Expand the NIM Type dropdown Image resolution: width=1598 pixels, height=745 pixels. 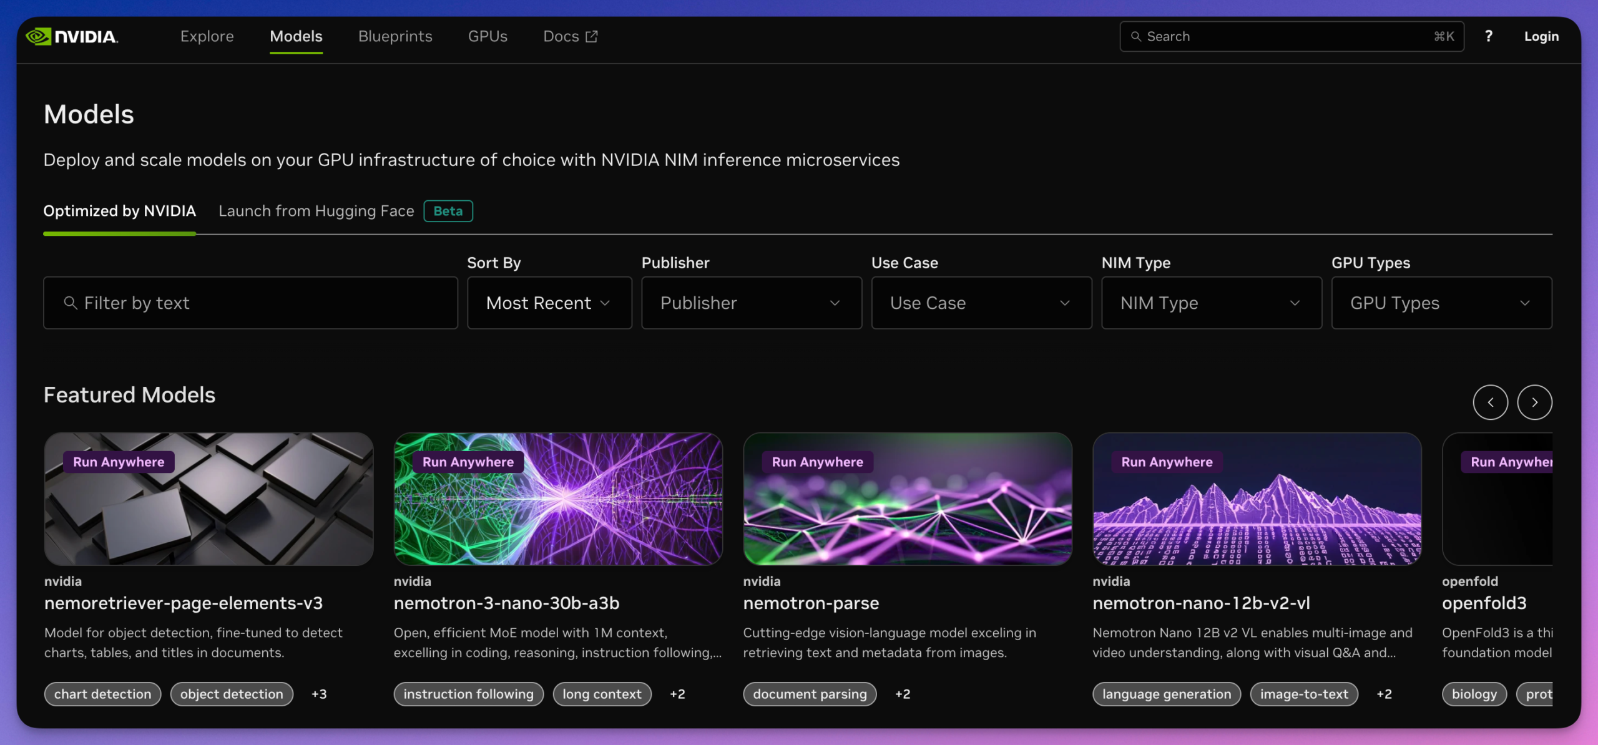tap(1211, 303)
